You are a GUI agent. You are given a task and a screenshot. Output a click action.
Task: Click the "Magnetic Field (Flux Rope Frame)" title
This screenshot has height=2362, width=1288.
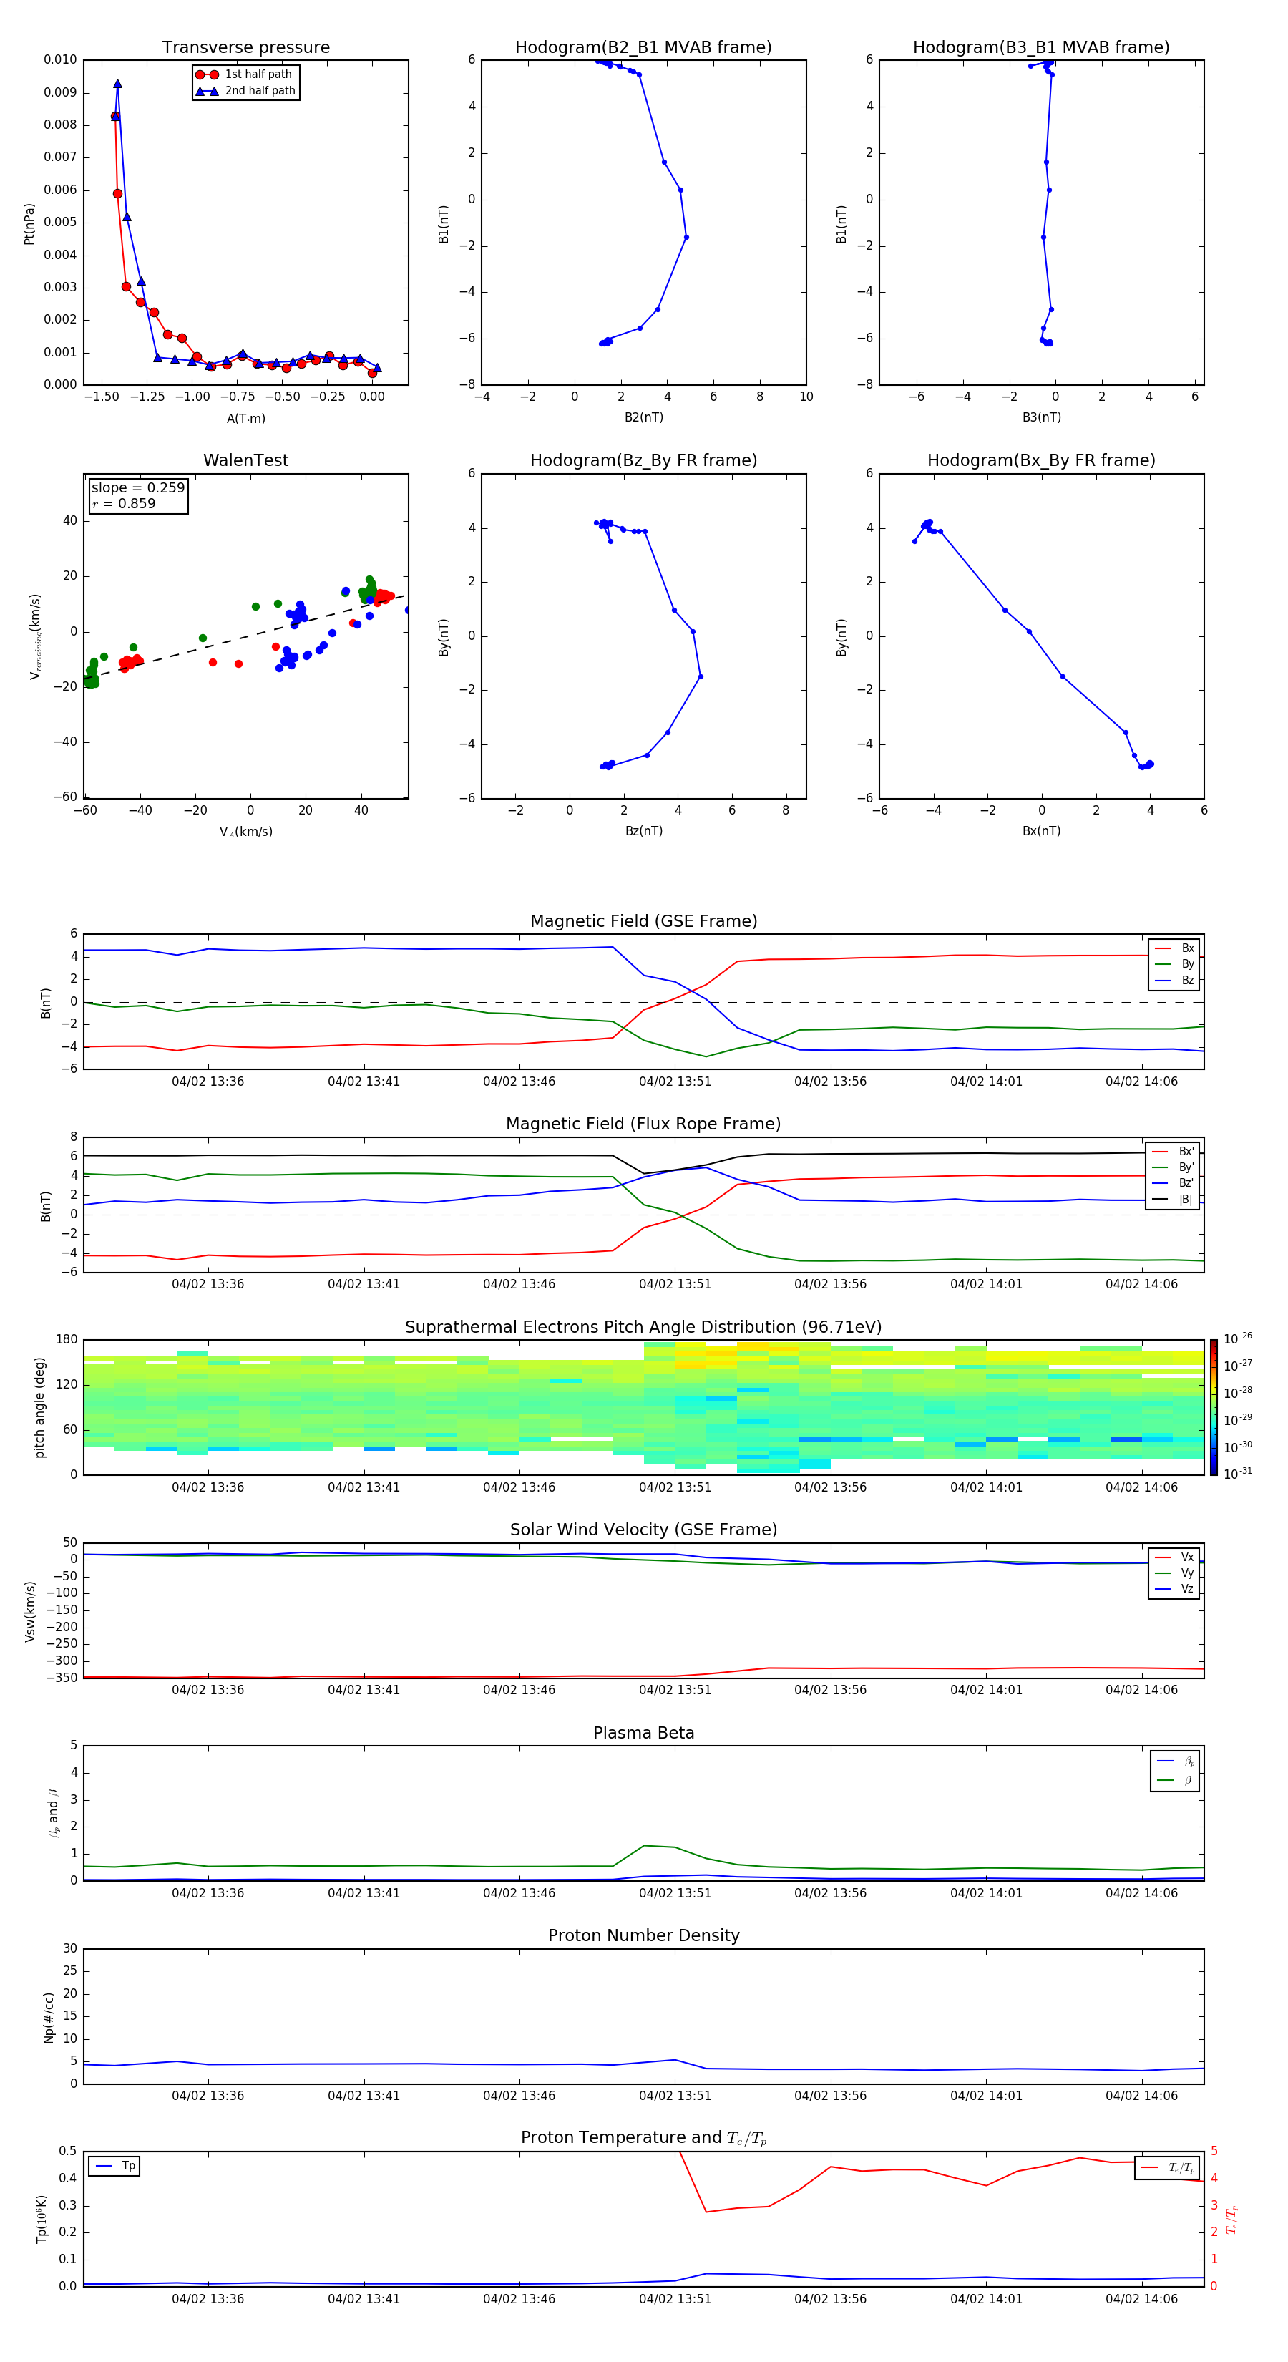pyautogui.click(x=643, y=1124)
